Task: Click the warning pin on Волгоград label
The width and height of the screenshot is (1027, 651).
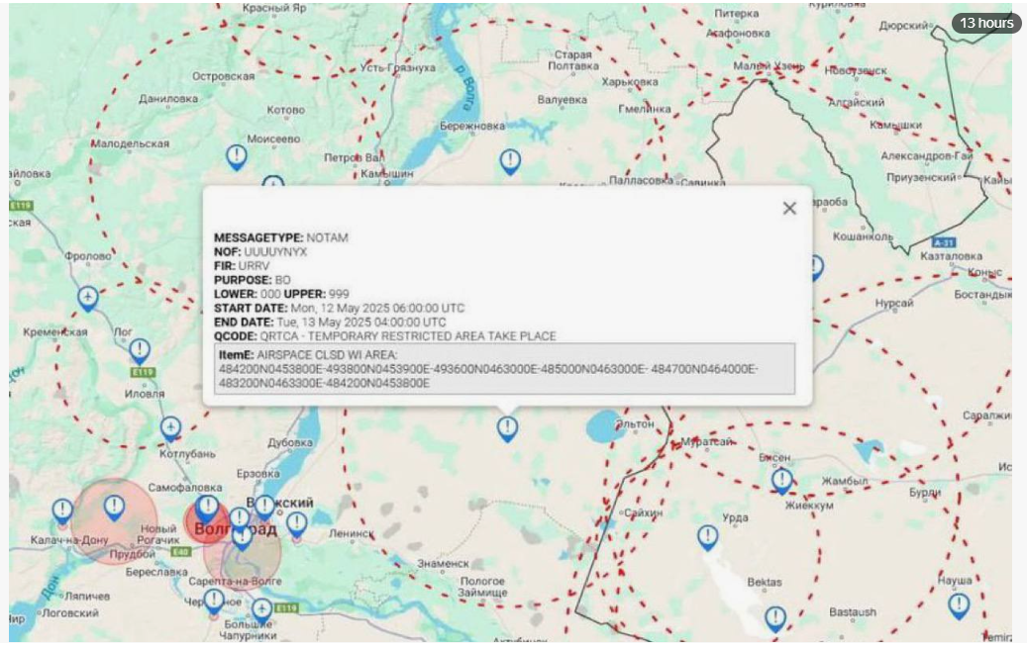Action: [208, 509]
